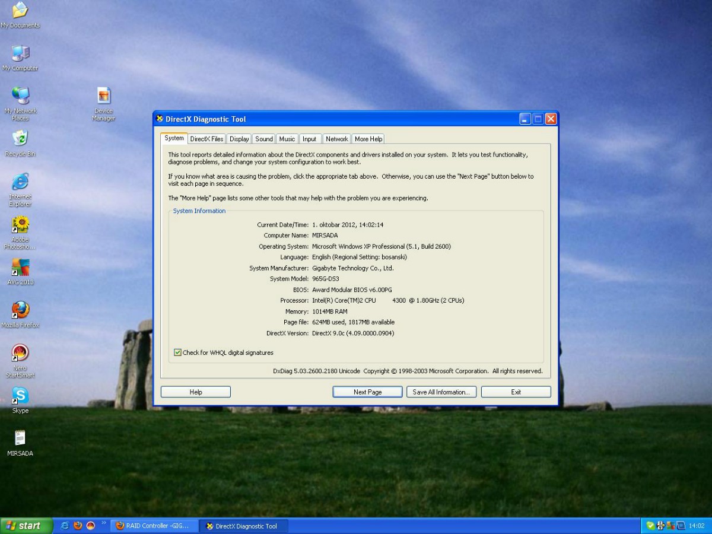Click the system model value 965G-DS3
The image size is (712, 534).
[326, 279]
